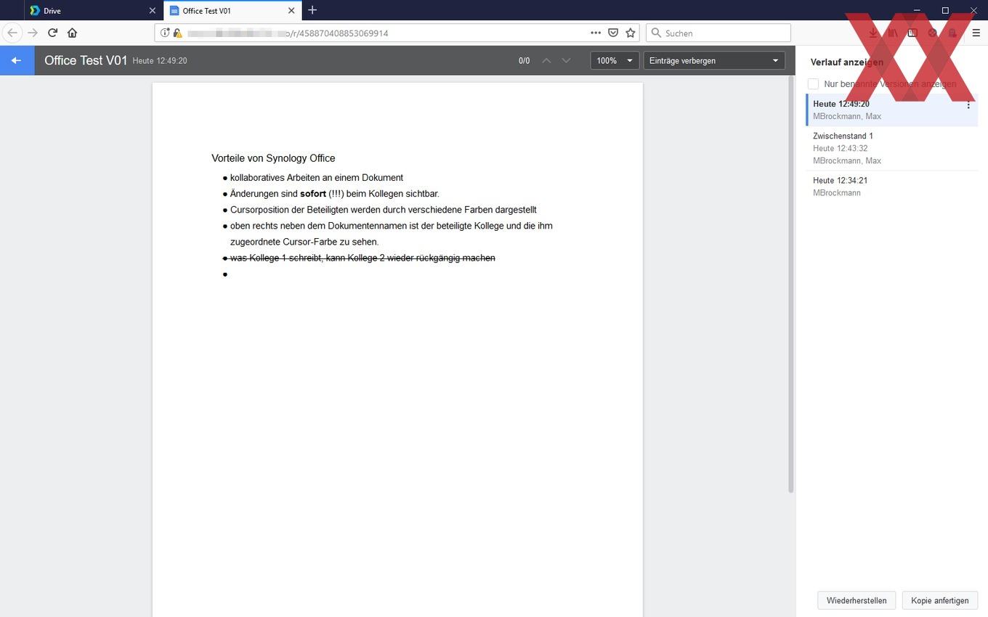Click the browser forward navigation arrow
The height and width of the screenshot is (617, 988).
coord(33,33)
